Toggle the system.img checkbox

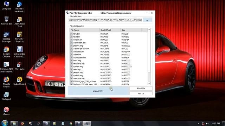(x=71, y=66)
